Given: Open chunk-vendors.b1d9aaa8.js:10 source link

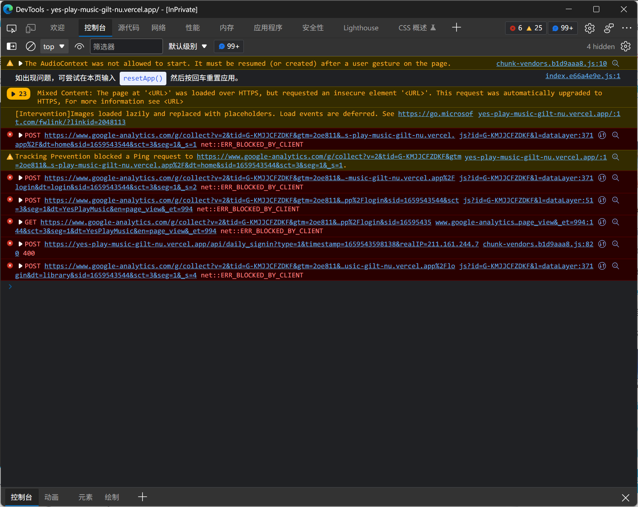Looking at the screenshot, I should [x=551, y=63].
